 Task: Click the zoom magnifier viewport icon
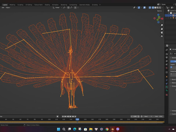[x=162, y=25]
